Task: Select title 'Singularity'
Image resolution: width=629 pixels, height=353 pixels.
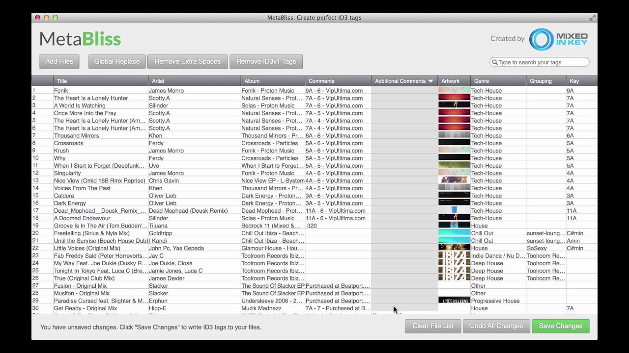Action: (x=67, y=173)
